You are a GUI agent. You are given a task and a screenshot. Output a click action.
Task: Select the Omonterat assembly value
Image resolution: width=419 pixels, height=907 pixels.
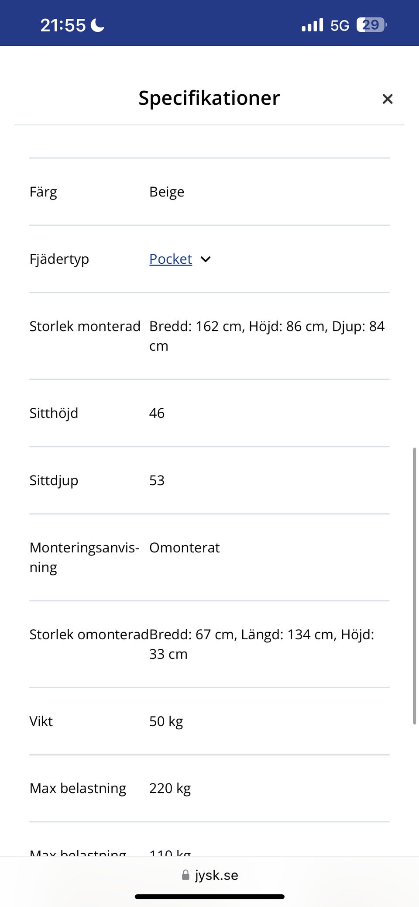184,548
